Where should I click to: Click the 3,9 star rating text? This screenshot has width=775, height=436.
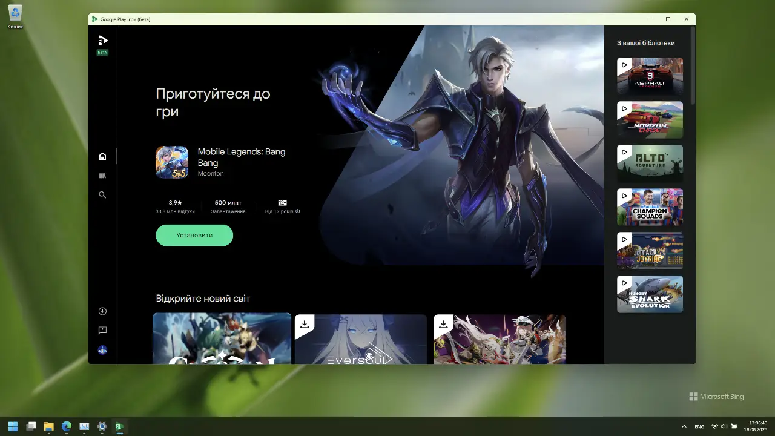pyautogui.click(x=175, y=203)
